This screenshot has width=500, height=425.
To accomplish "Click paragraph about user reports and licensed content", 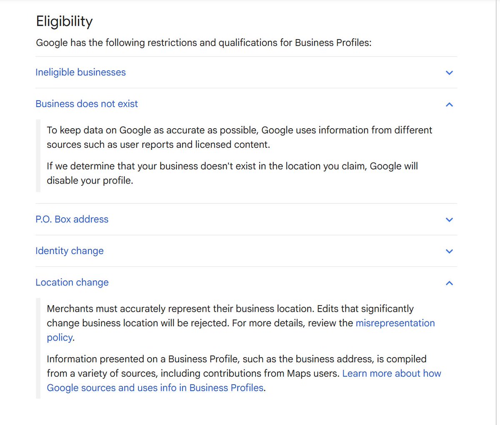I will 240,137.
